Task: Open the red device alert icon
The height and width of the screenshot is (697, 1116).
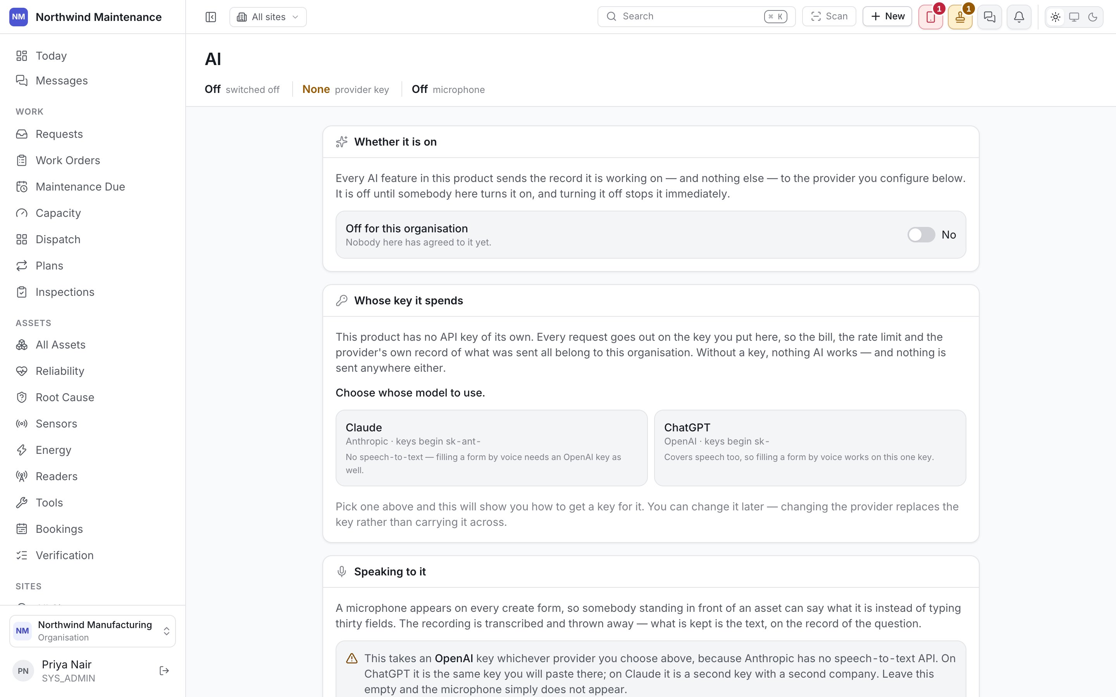Action: (931, 17)
